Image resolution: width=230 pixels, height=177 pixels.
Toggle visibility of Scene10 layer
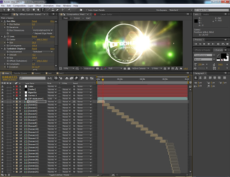point(3,129)
